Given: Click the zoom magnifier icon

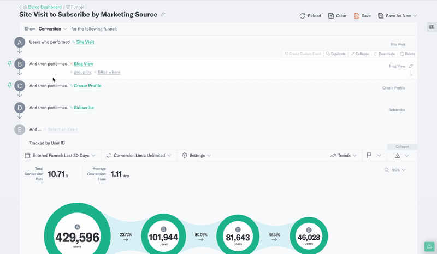Looking at the screenshot, I should tap(386, 170).
